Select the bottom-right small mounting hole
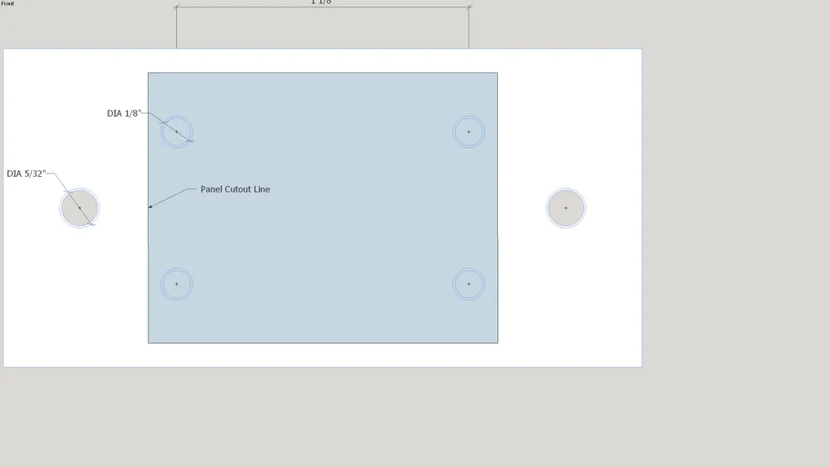Screen dimensions: 830x467 point(469,284)
